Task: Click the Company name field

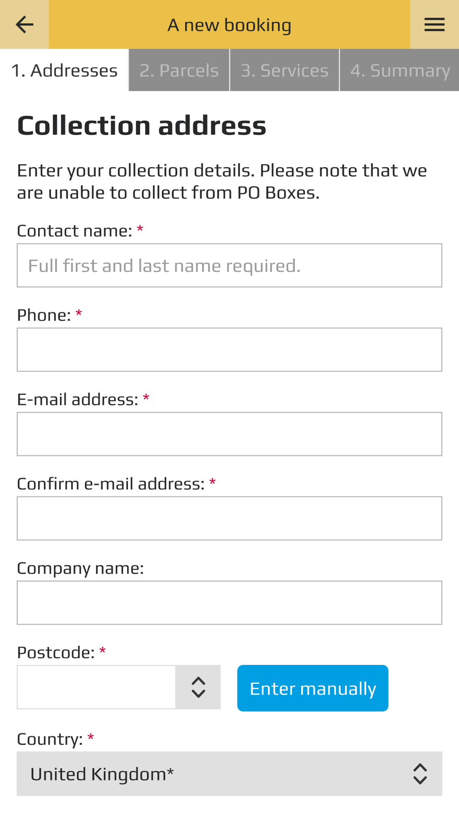Action: pyautogui.click(x=229, y=603)
